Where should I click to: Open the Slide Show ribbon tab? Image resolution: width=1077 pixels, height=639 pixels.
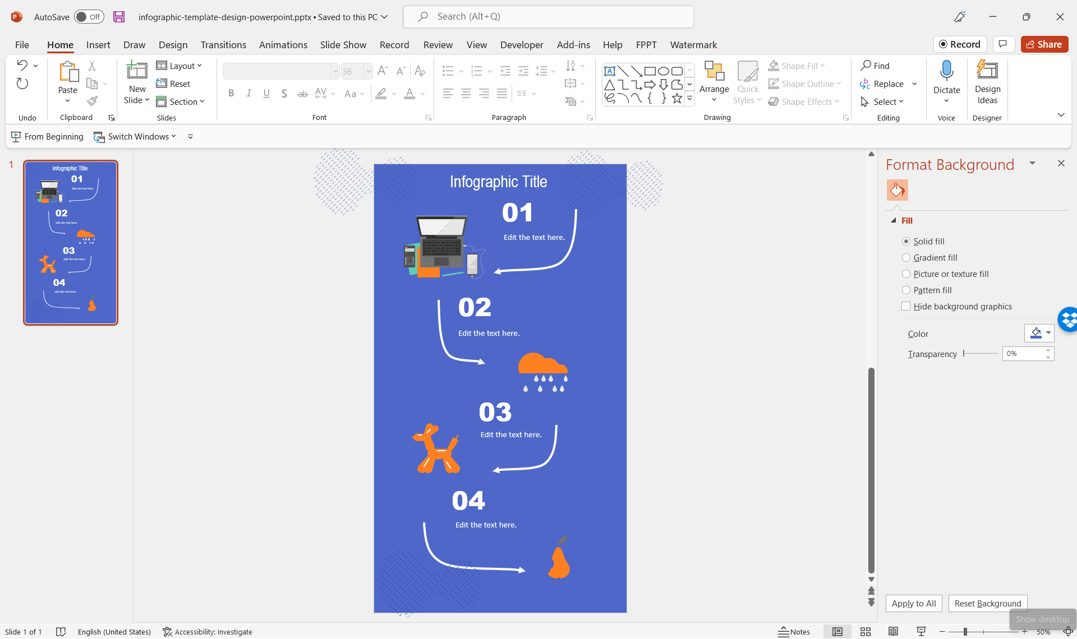(x=343, y=45)
